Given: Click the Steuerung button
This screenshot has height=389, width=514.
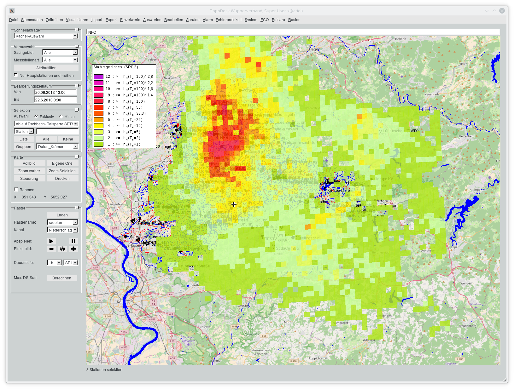Looking at the screenshot, I should tap(29, 179).
